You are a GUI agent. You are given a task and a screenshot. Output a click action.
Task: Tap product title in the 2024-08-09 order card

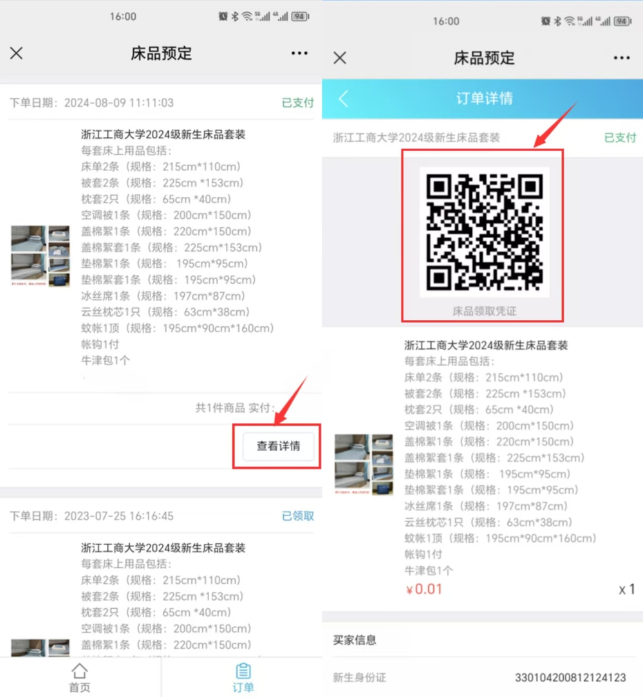click(x=163, y=135)
